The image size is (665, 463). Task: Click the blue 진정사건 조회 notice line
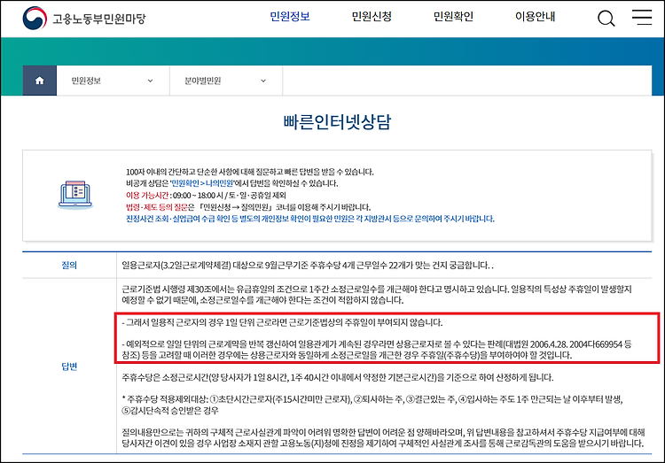coord(310,219)
